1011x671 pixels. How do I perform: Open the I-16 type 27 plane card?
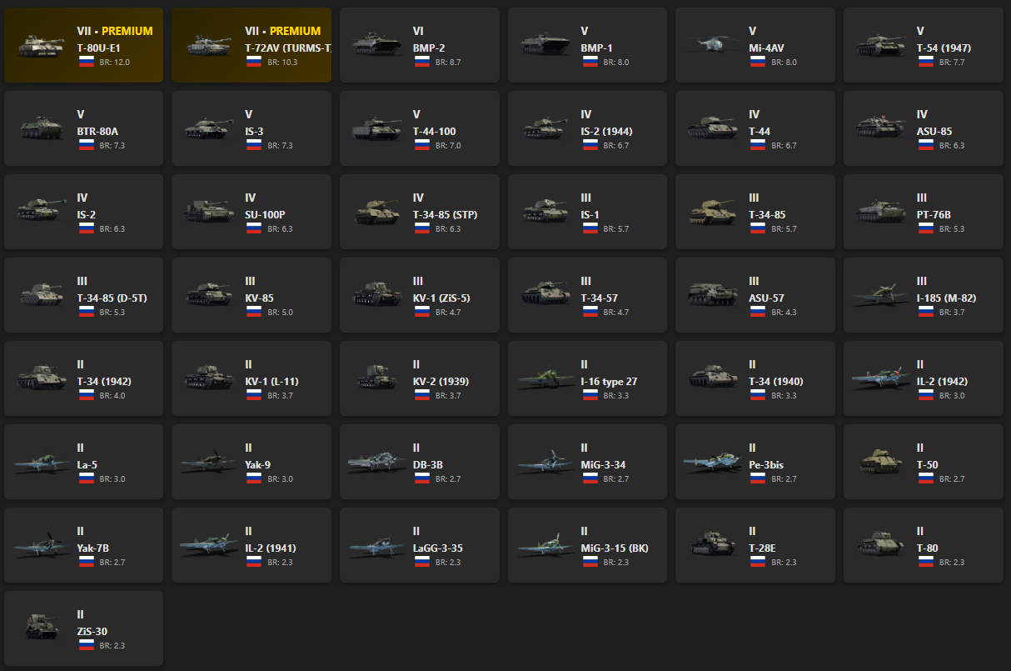pyautogui.click(x=587, y=378)
